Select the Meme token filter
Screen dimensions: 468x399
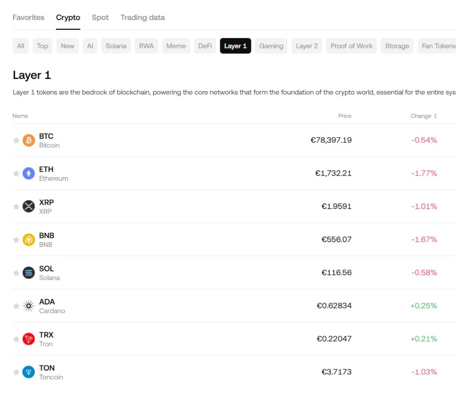[x=176, y=46]
